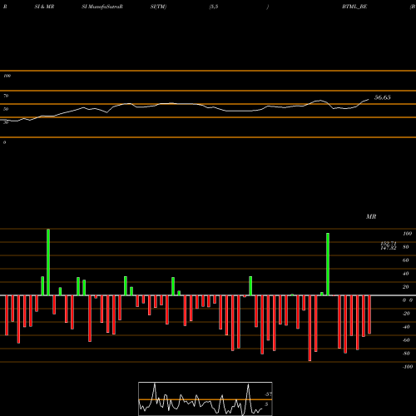Click the -40 label on MR axis

click(x=406, y=327)
